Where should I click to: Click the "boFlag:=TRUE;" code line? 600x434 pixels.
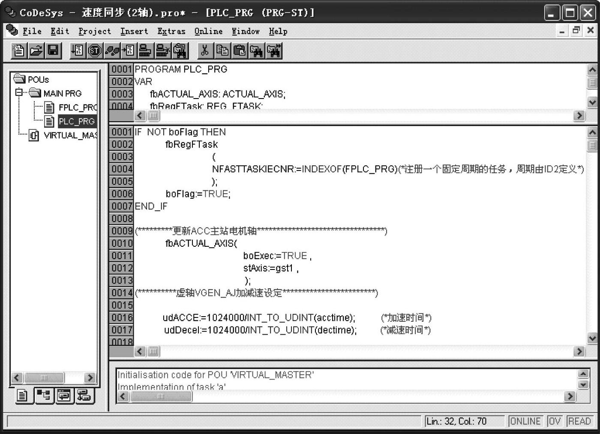[x=198, y=194]
